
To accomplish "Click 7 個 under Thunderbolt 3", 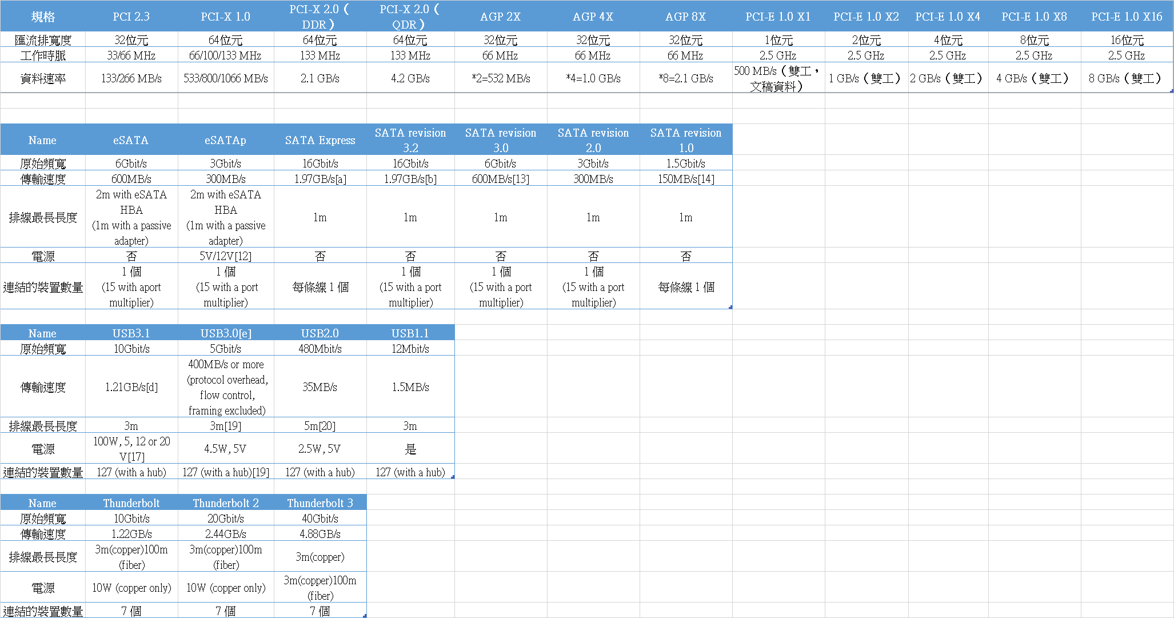I will click(320, 611).
